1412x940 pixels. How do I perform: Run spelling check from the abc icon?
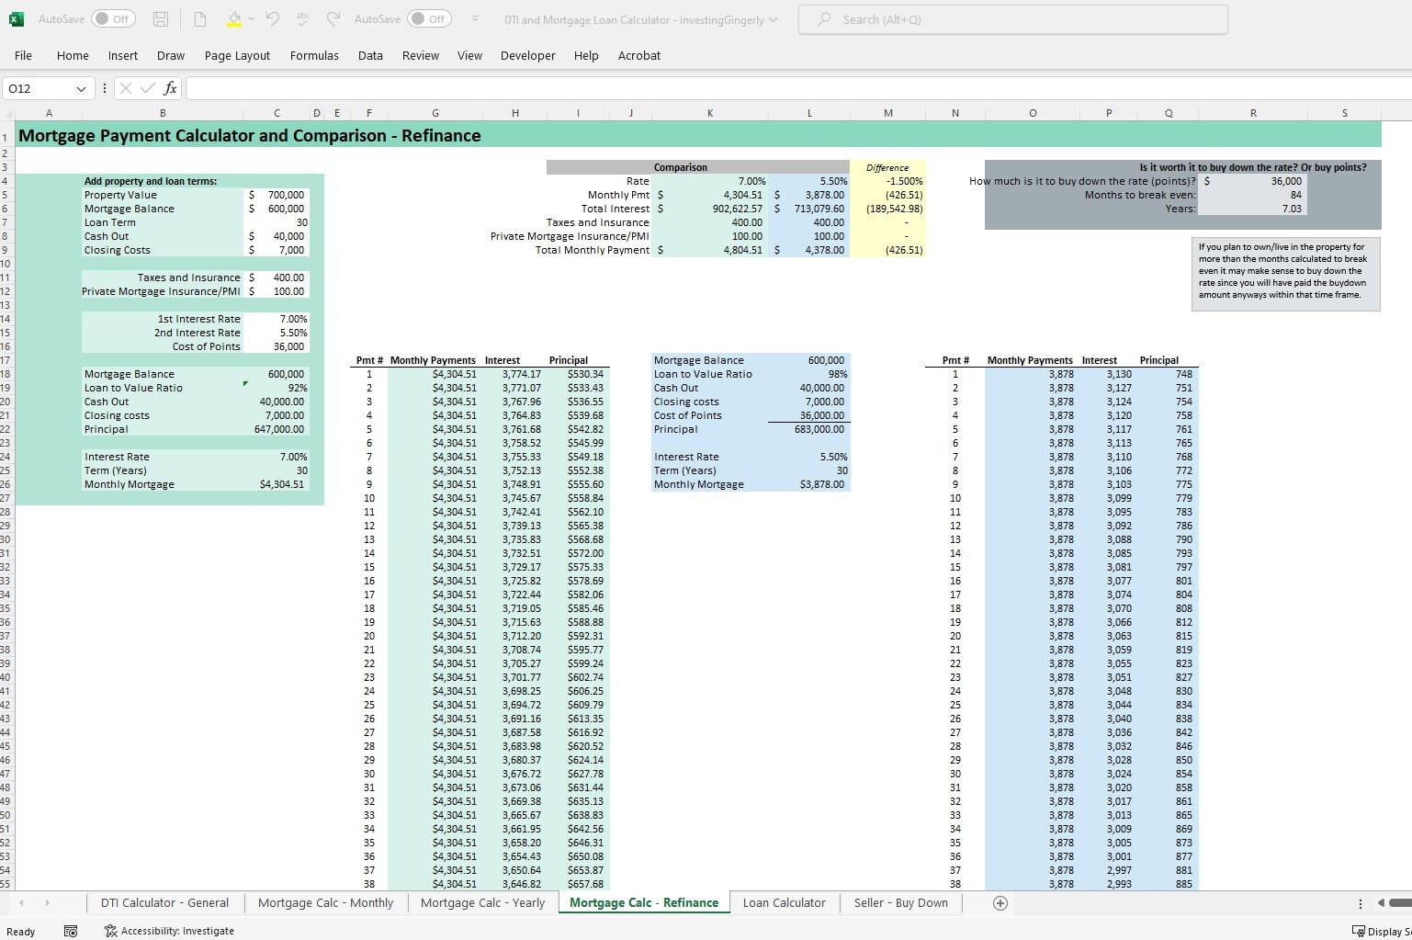301,18
